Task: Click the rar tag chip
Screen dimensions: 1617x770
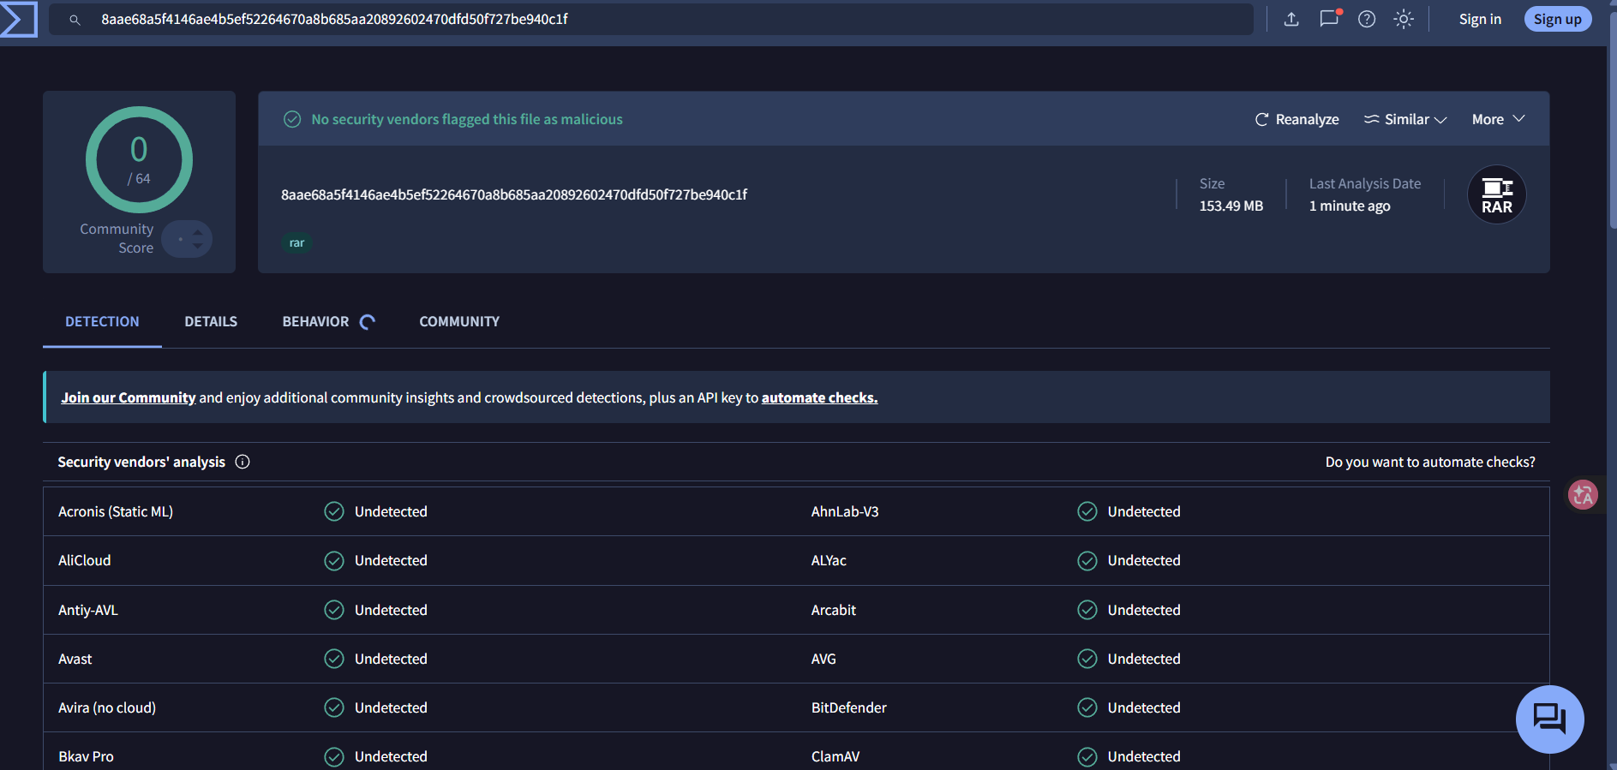Action: pos(296,243)
